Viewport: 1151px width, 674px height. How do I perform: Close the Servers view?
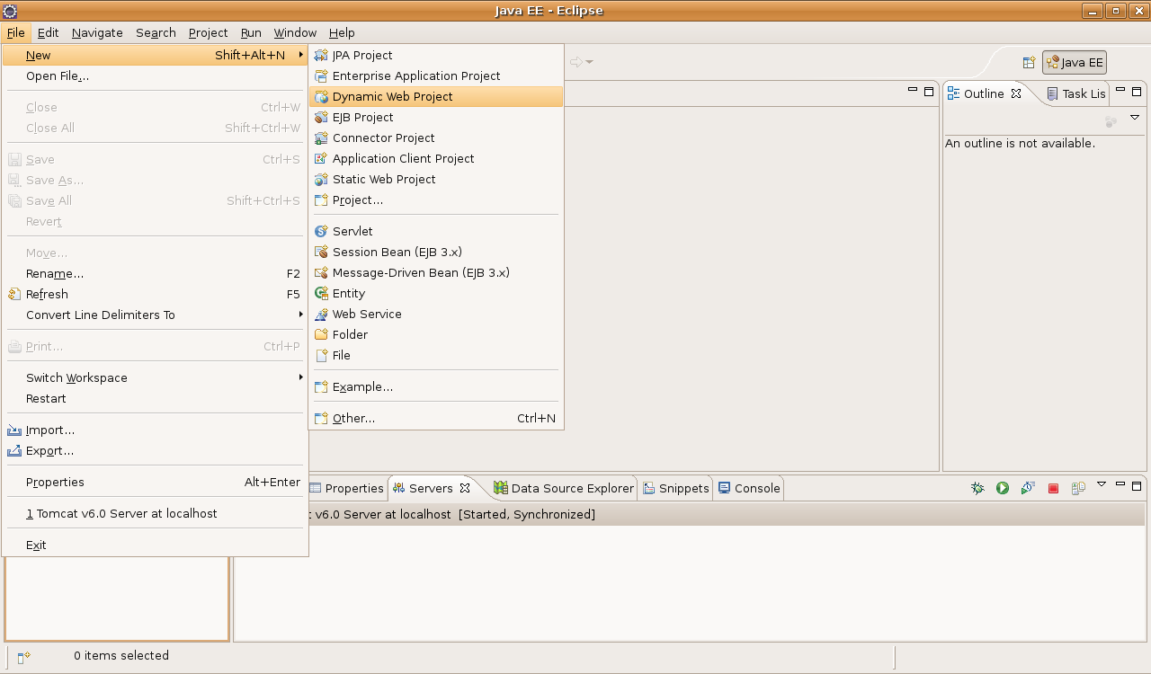pyautogui.click(x=465, y=488)
